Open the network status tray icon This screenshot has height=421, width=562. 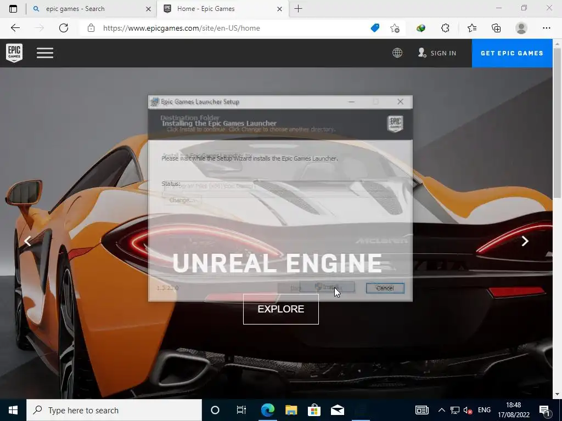(455, 410)
